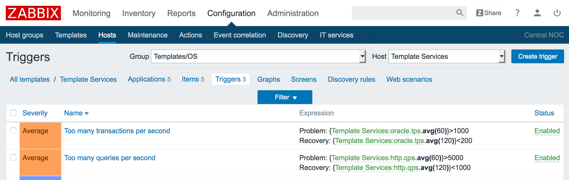Open the user profile icon
The height and width of the screenshot is (180, 569).
pos(537,13)
